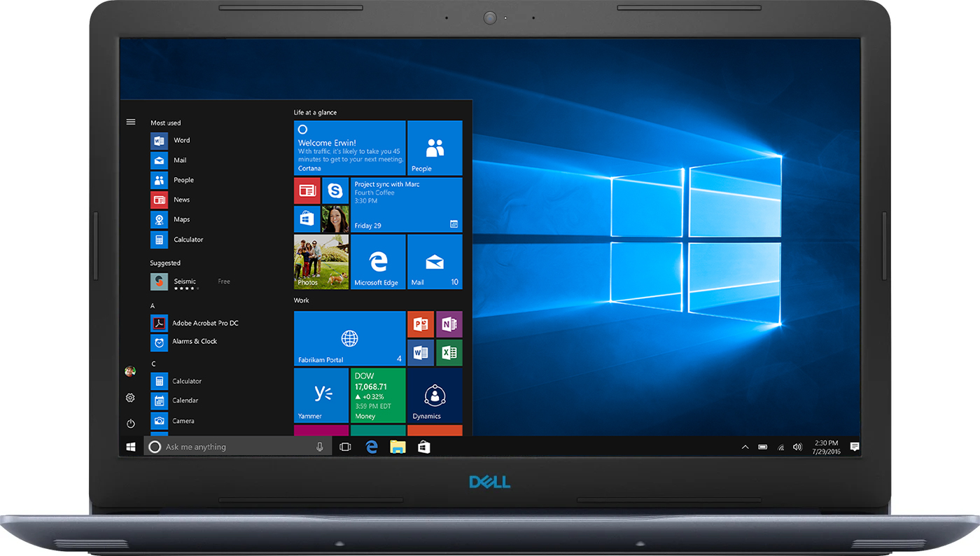This screenshot has width=980, height=556.
Task: Open the Photos tile thumbnail
Action: [321, 262]
